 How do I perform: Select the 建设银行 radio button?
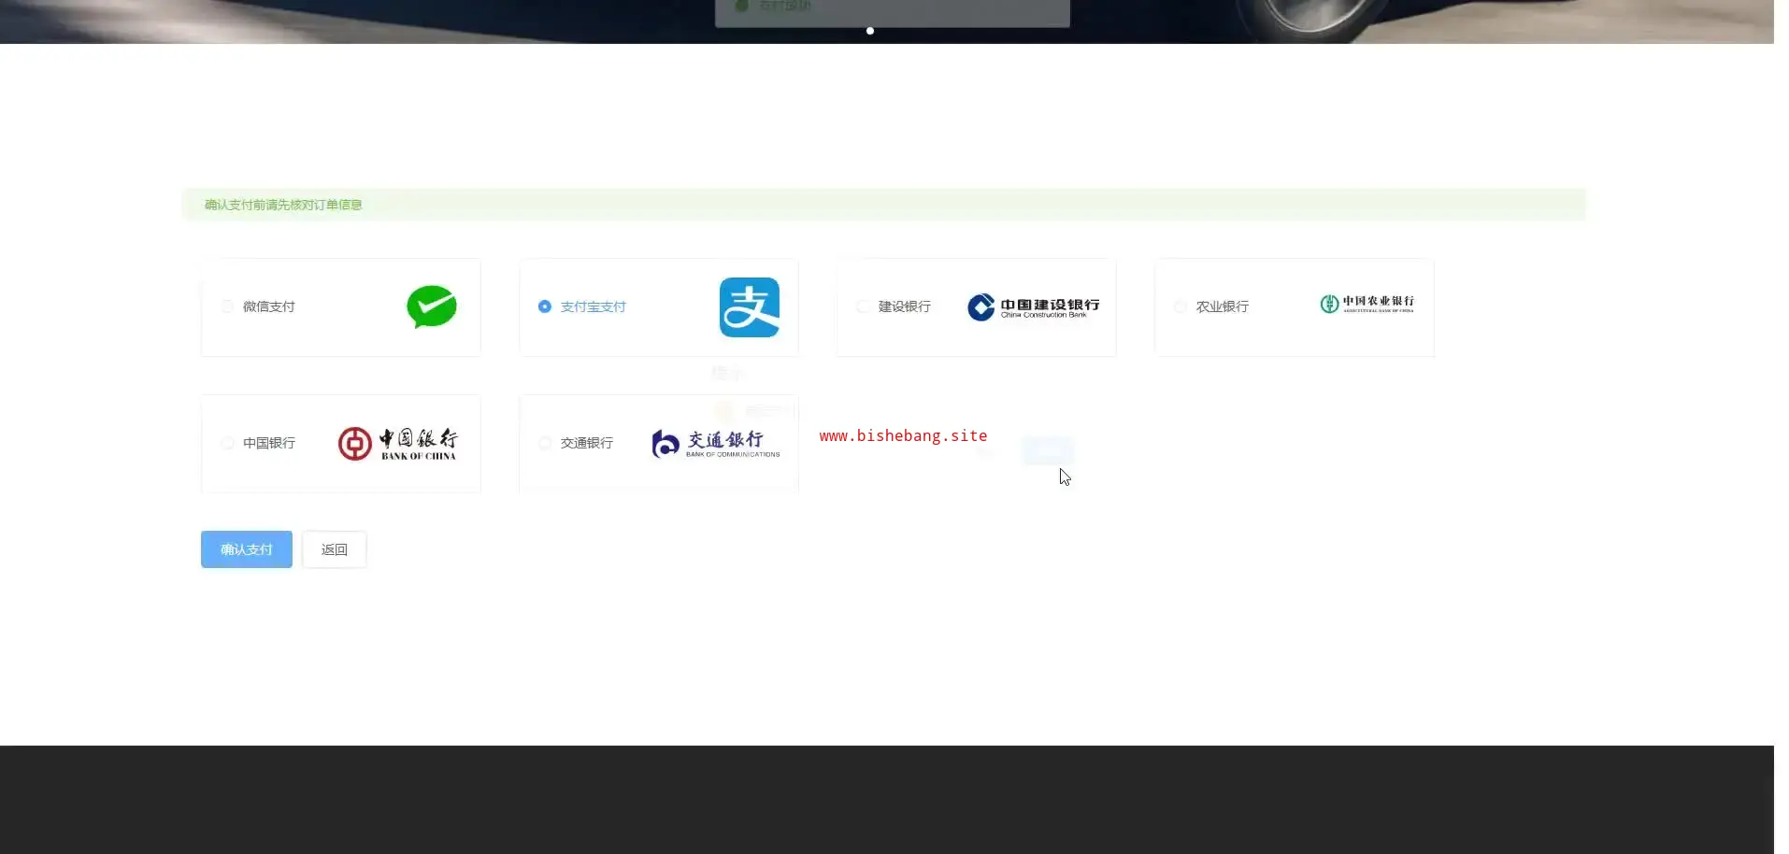pyautogui.click(x=863, y=306)
